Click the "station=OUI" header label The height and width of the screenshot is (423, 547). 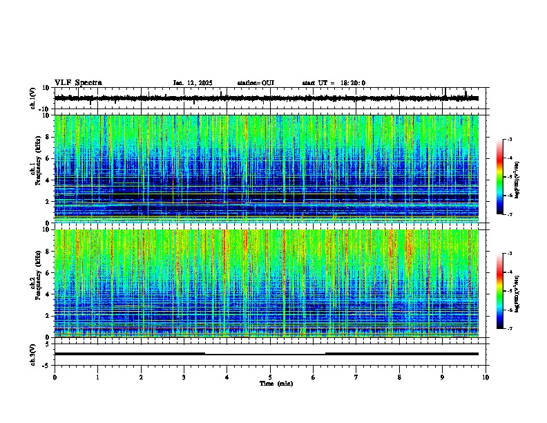click(x=256, y=83)
